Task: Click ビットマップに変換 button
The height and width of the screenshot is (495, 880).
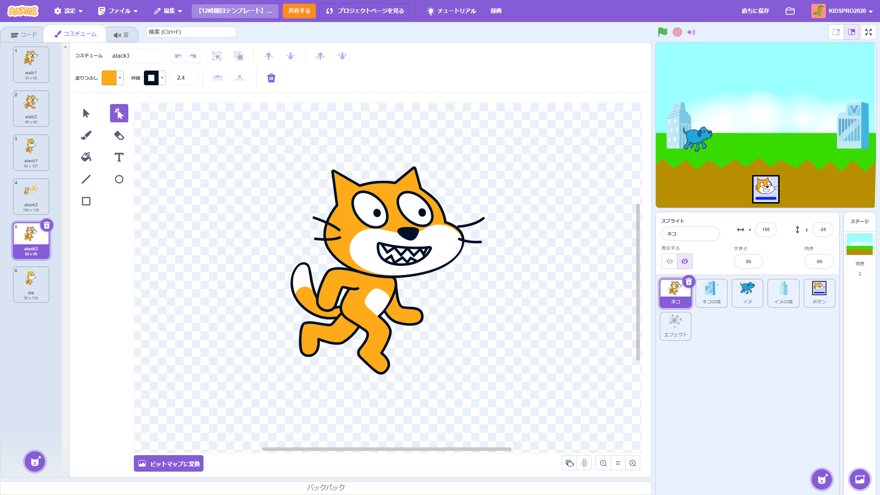Action: pos(169,463)
